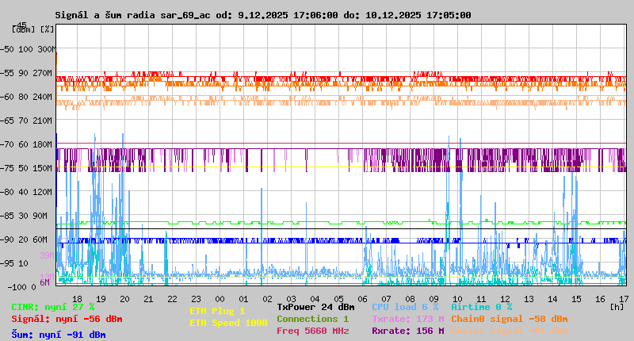Select the "CINR: nyní 27 %" legend entry
Viewport: 634px width, 341px height.
click(x=53, y=307)
